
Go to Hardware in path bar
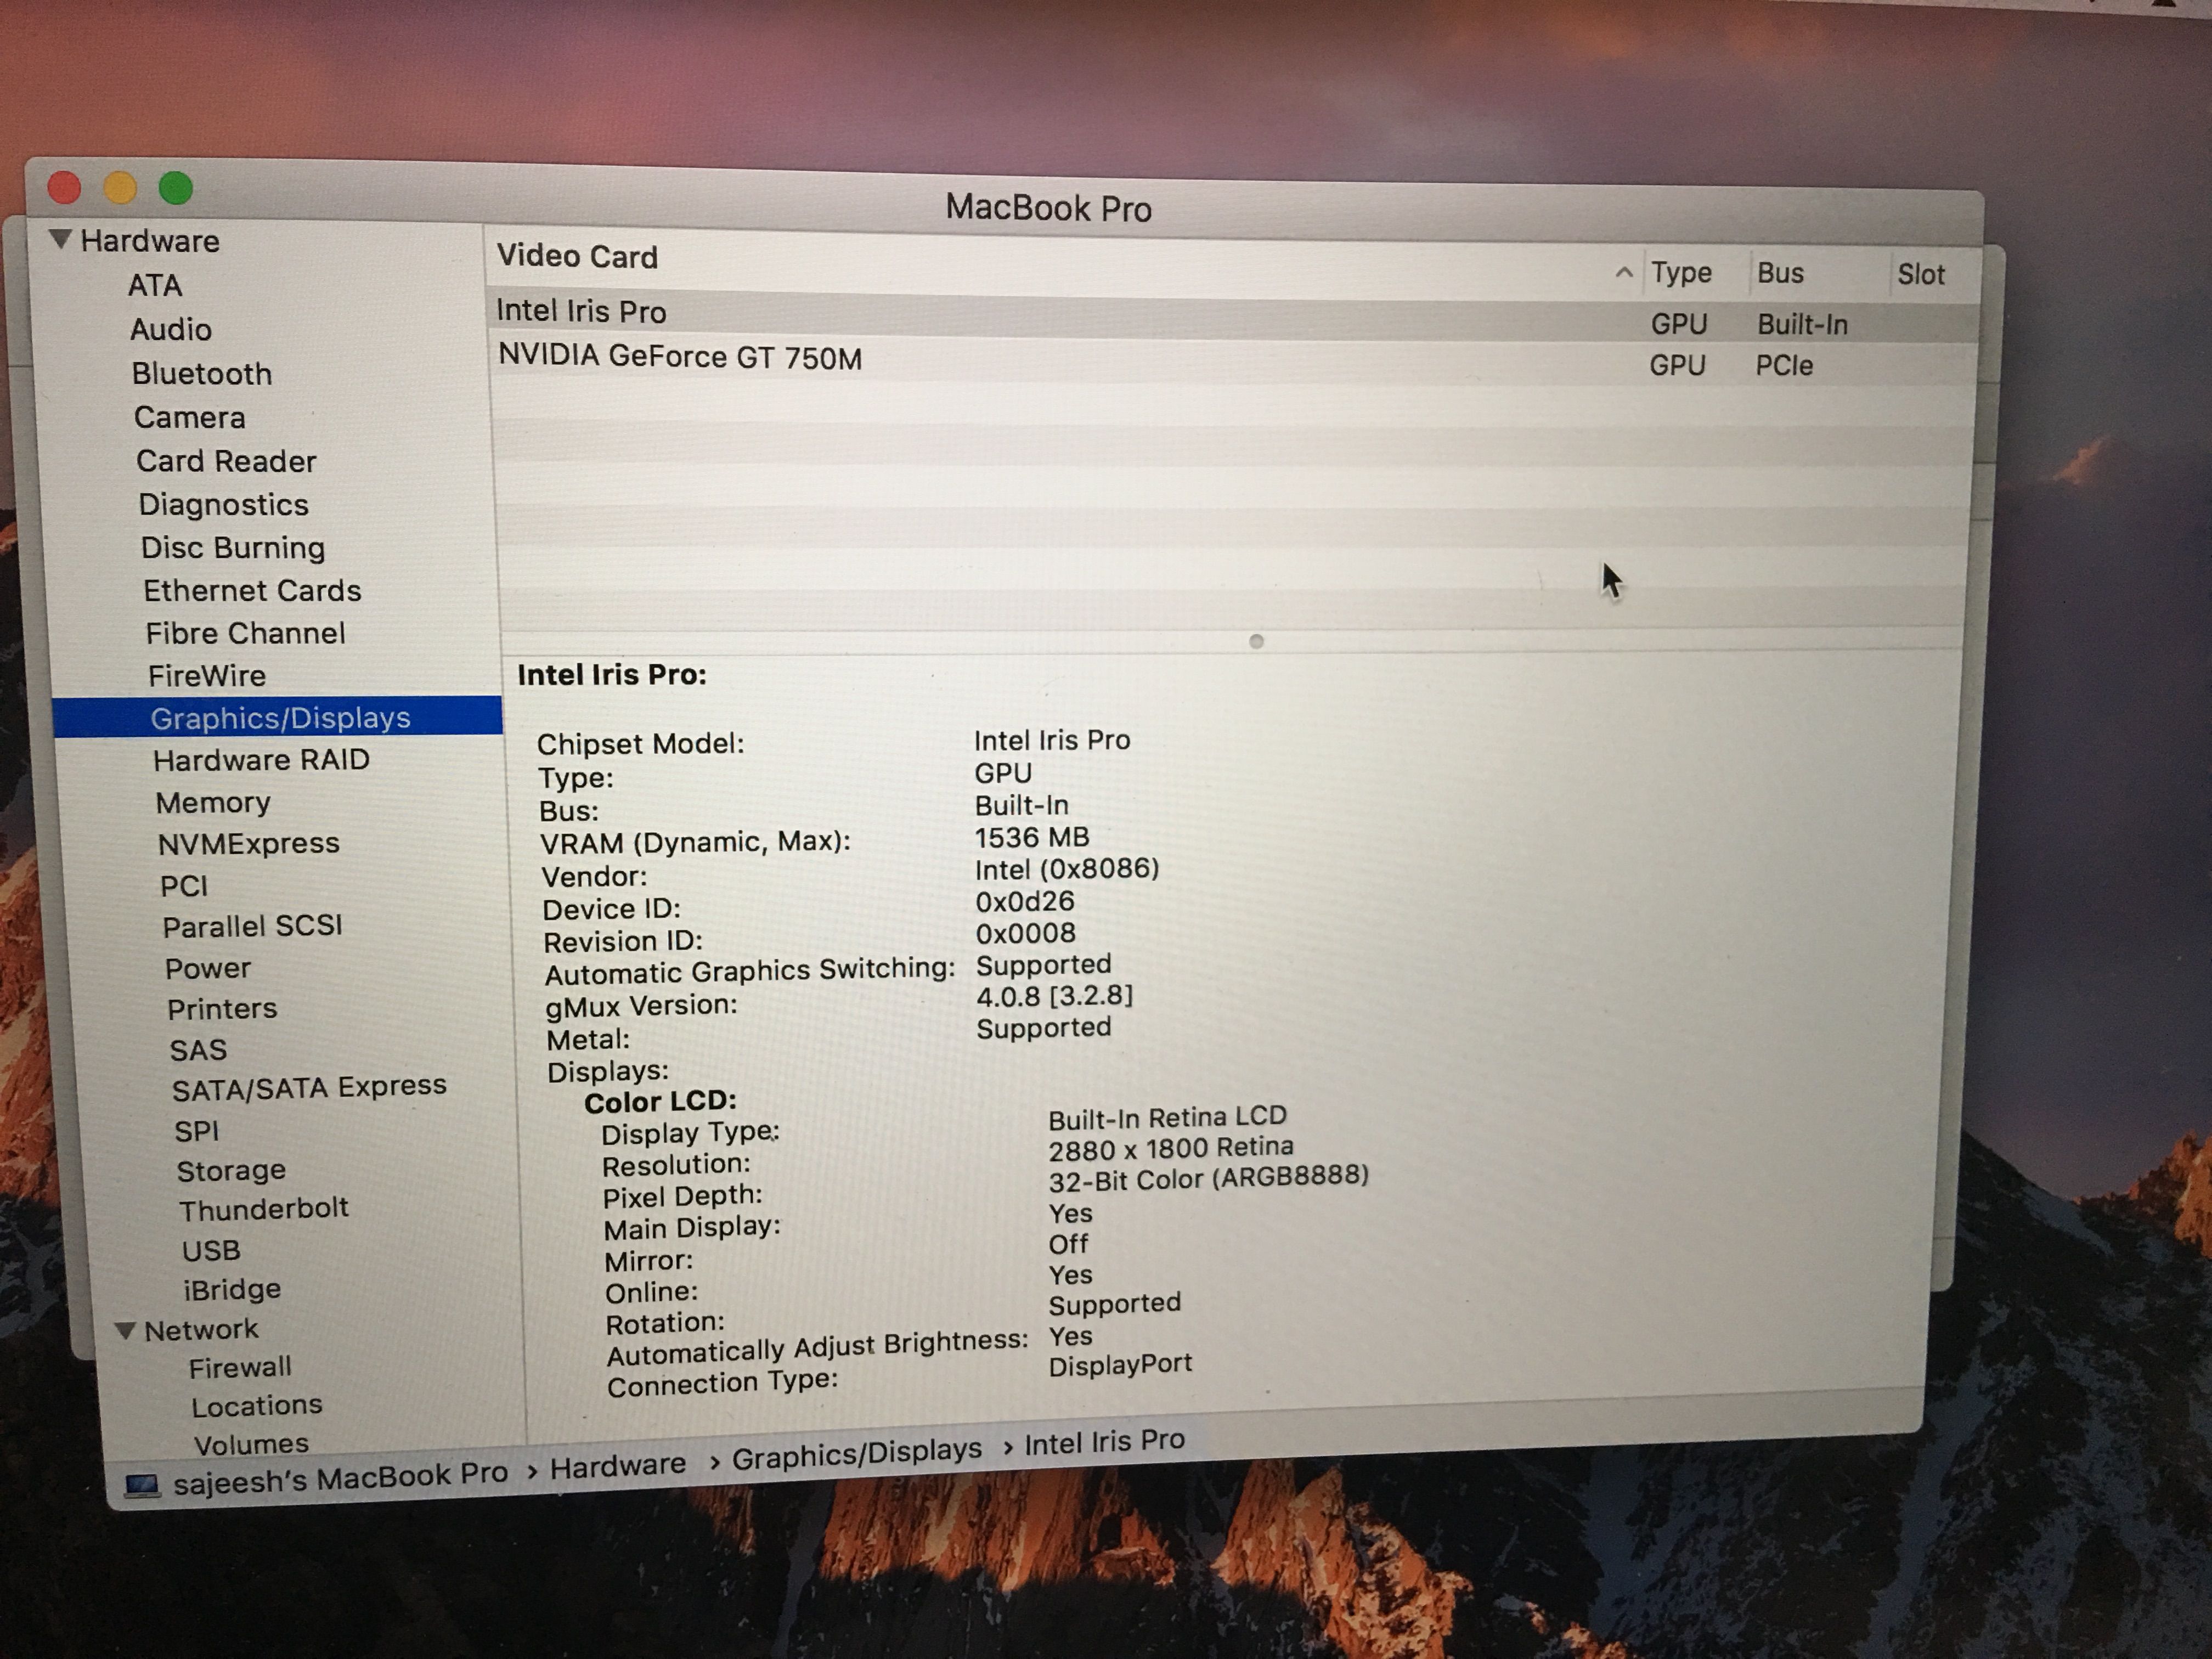point(618,1465)
